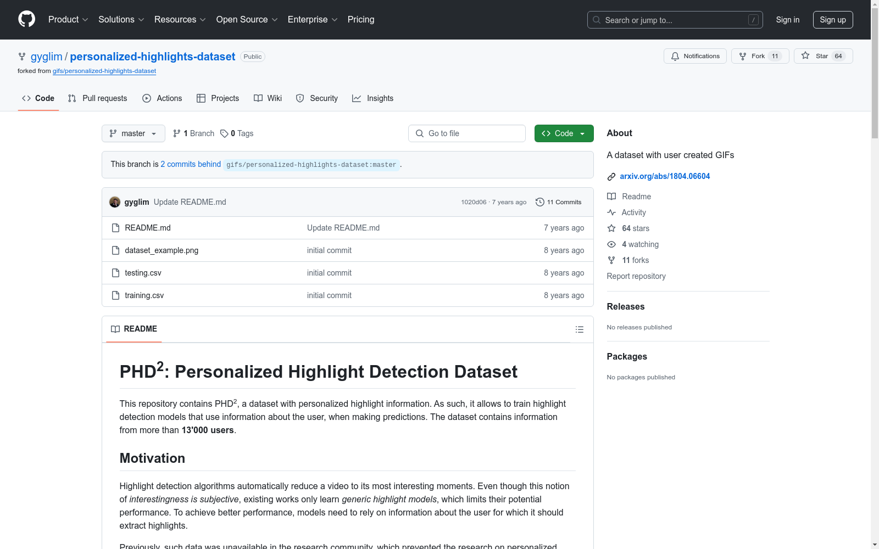Click the gyglim avatar image
Image resolution: width=879 pixels, height=549 pixels.
(115, 202)
